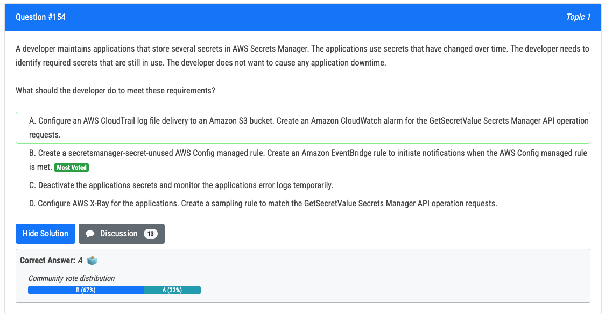Click Community vote distribution label

(72, 278)
